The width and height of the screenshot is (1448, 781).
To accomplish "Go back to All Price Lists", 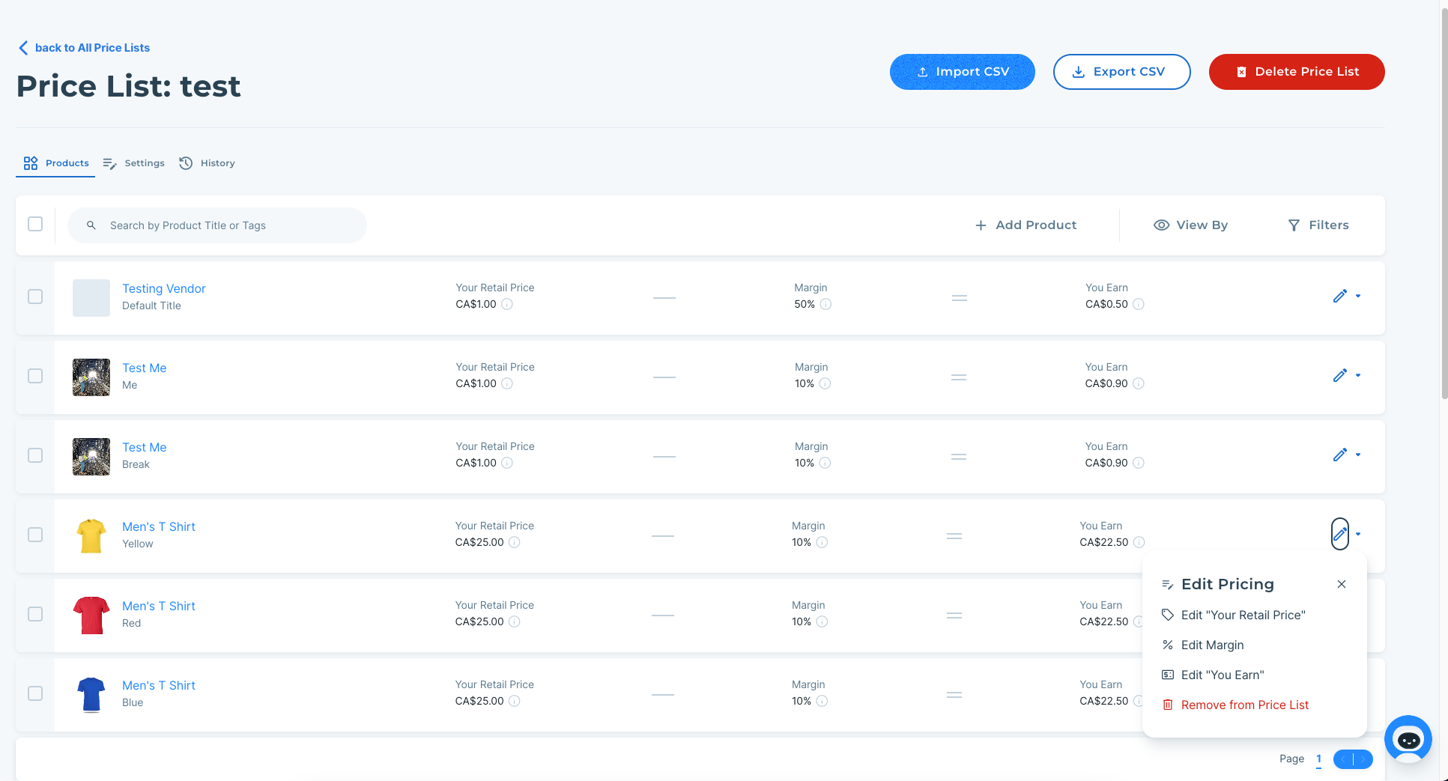I will tap(84, 48).
